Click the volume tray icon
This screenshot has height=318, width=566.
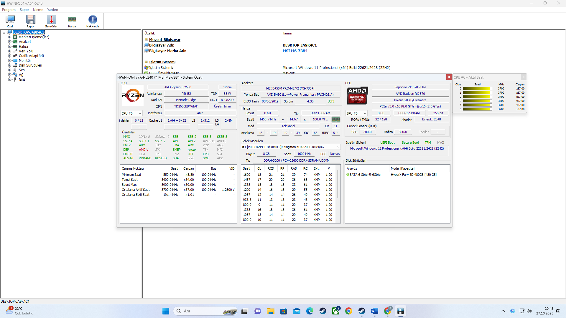click(529, 311)
